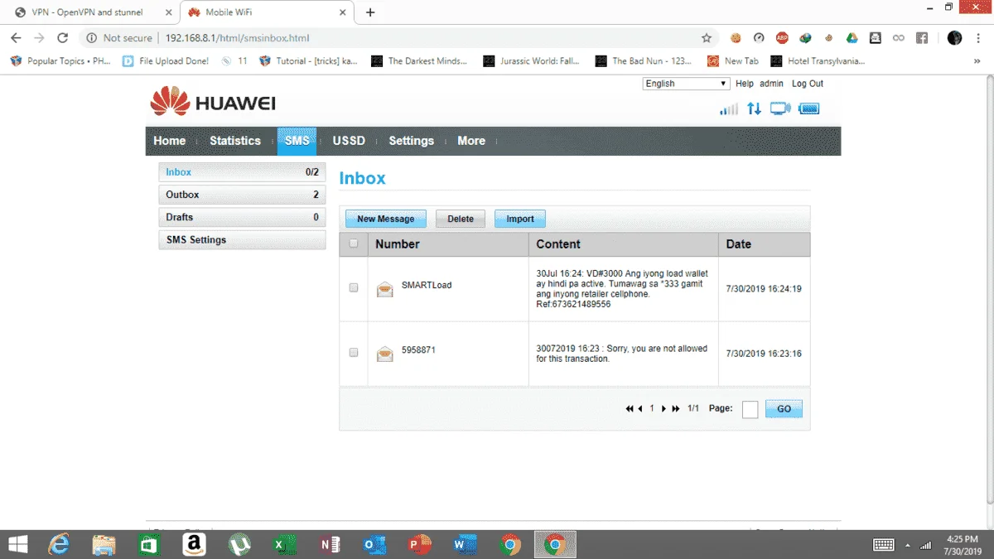Open the Chrome profile avatar
Viewport: 994px width, 559px height.
click(x=955, y=37)
